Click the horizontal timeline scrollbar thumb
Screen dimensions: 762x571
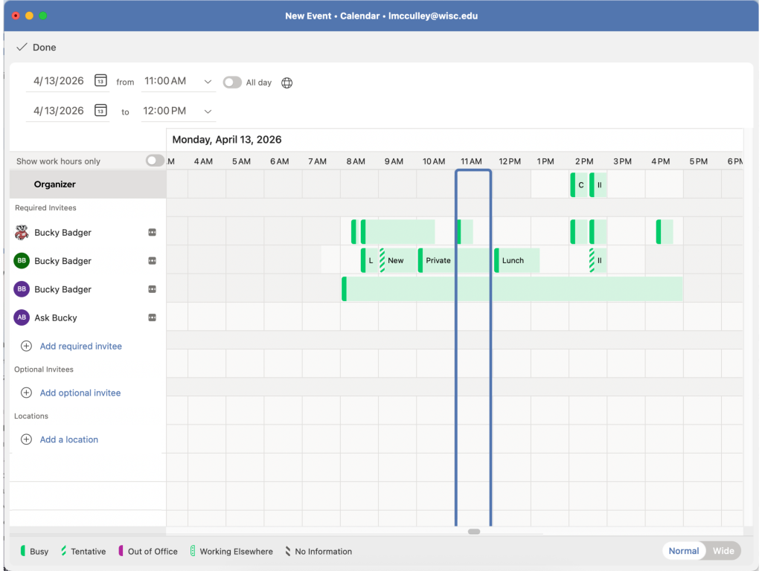point(474,532)
